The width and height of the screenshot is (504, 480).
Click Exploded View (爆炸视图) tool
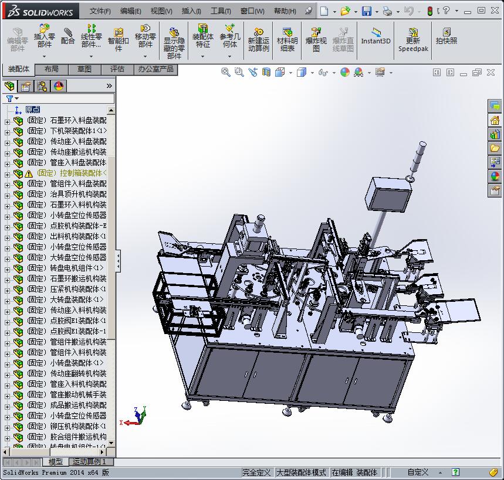(316, 39)
